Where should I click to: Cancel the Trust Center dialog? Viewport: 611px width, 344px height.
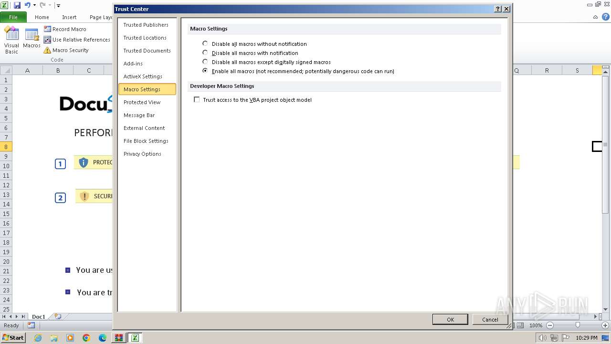point(490,320)
